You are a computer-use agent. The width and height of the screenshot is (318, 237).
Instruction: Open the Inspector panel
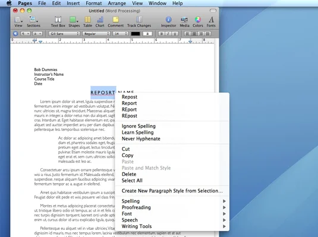click(168, 22)
